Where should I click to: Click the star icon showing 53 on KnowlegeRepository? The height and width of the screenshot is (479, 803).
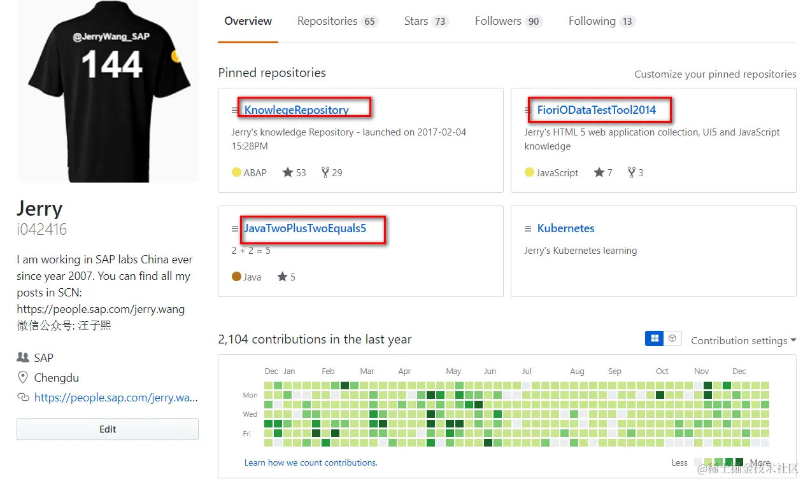click(x=288, y=172)
